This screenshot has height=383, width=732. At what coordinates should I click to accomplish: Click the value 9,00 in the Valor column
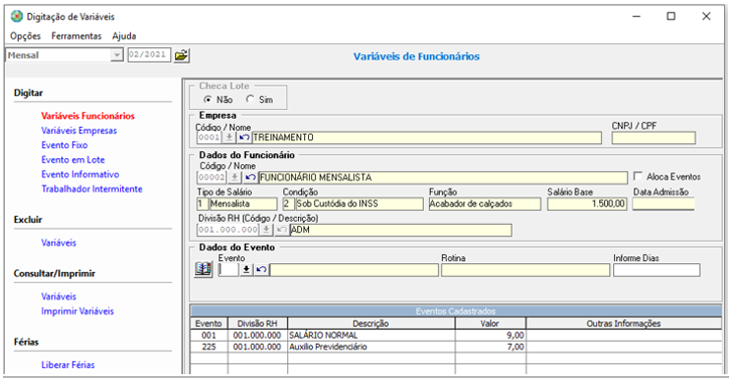(x=516, y=336)
